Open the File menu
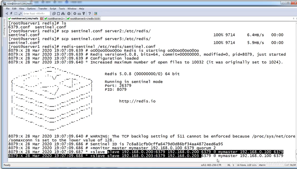The height and width of the screenshot is (169, 297). click(8, 9)
